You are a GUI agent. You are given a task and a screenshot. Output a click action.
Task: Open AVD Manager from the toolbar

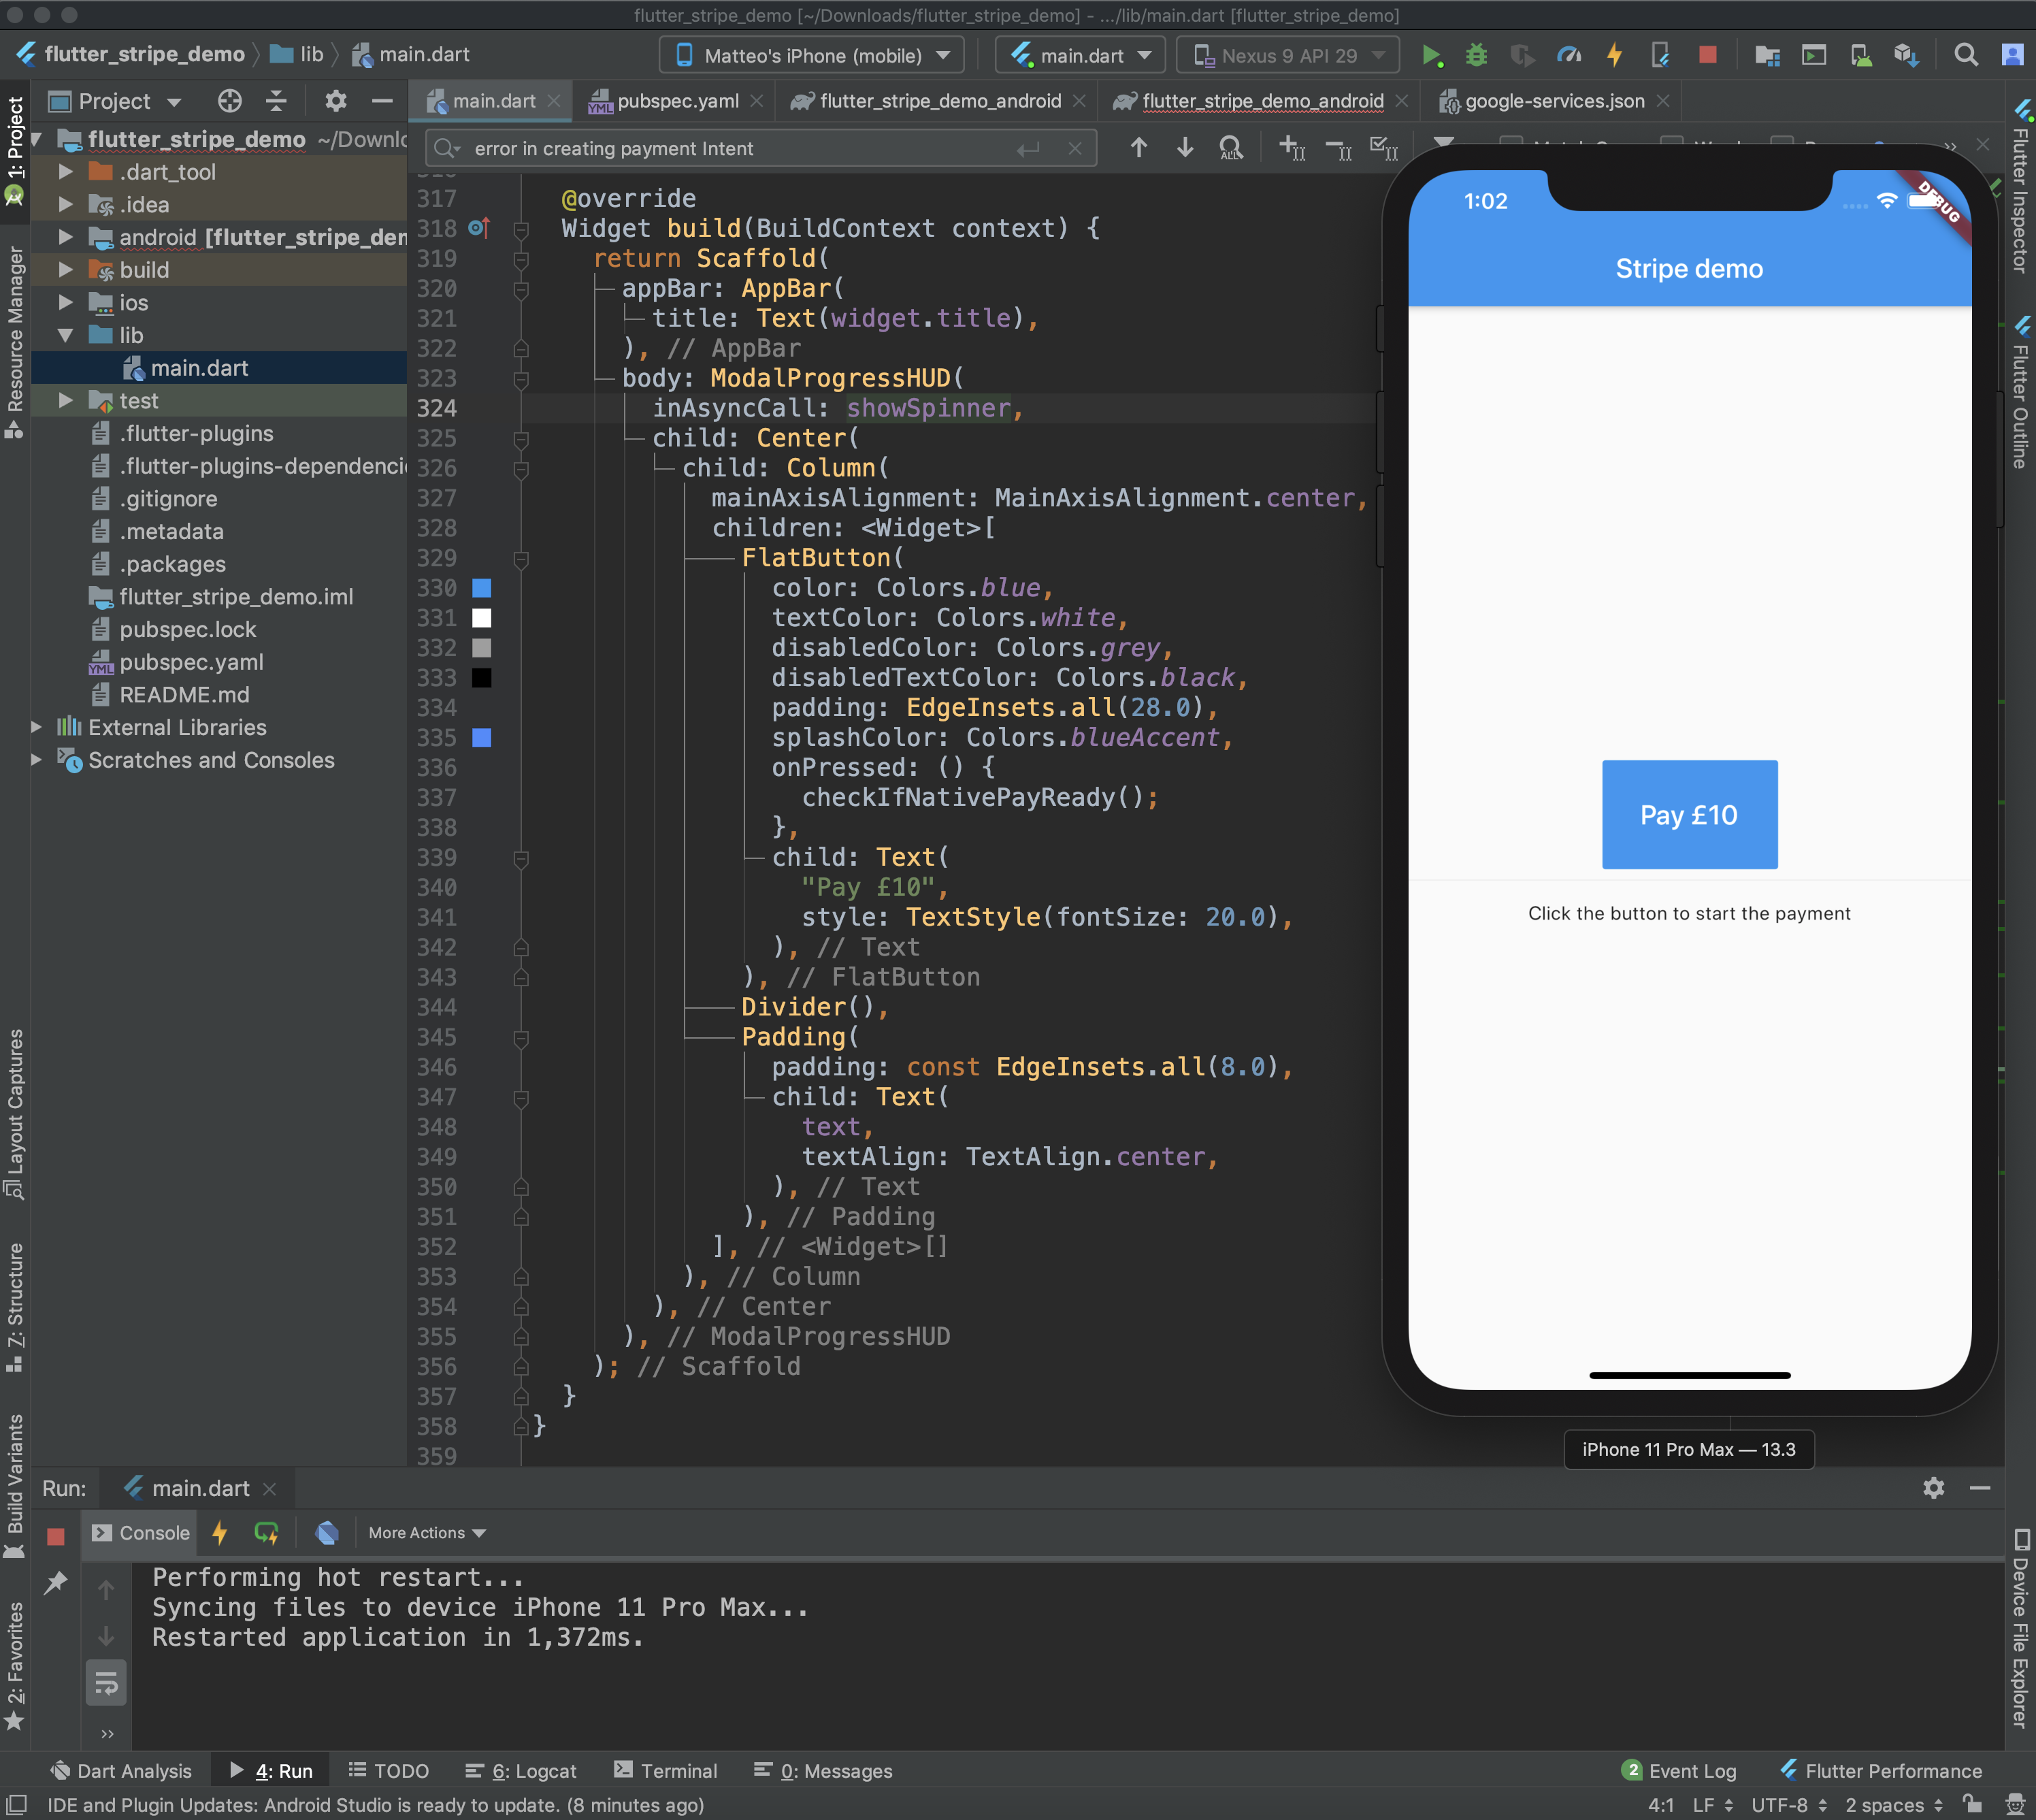coord(1860,55)
